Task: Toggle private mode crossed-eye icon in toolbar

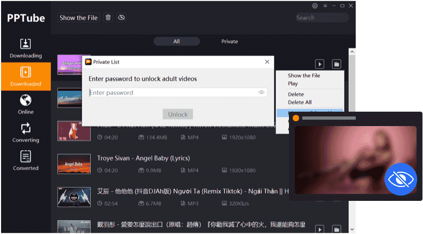Action: 121,18
